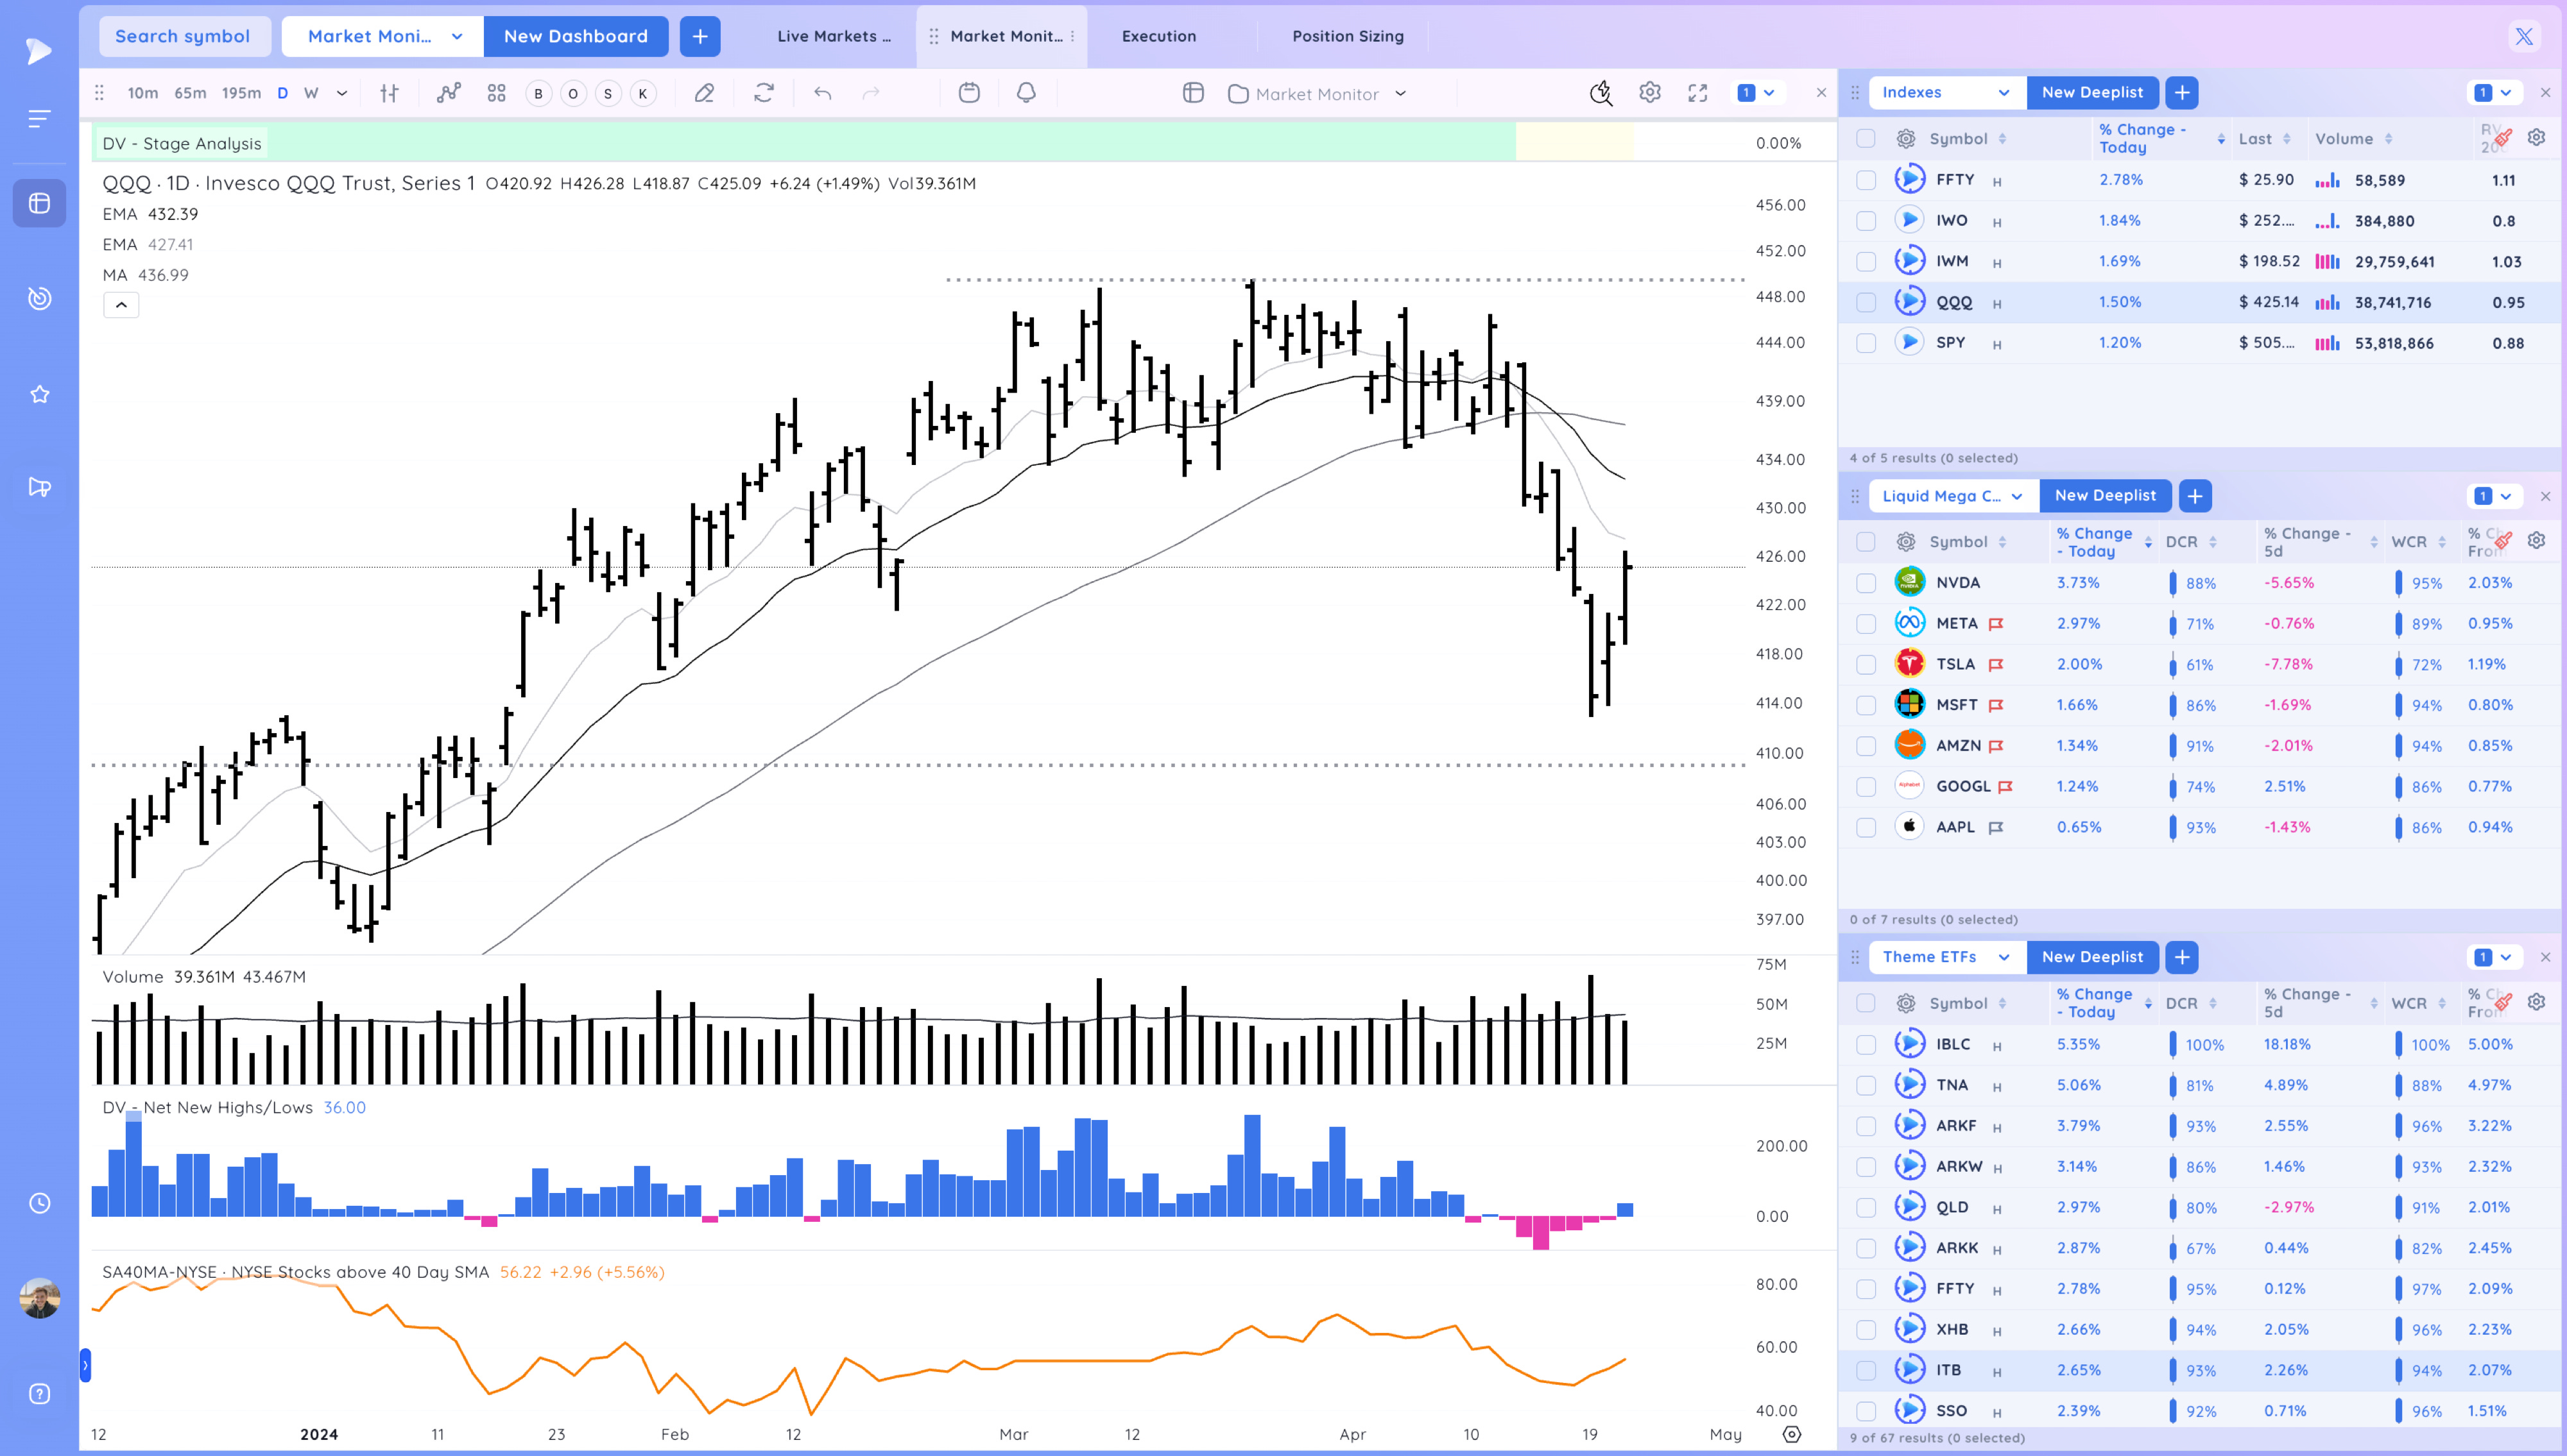
Task: Click the refresh chart icon
Action: click(763, 93)
